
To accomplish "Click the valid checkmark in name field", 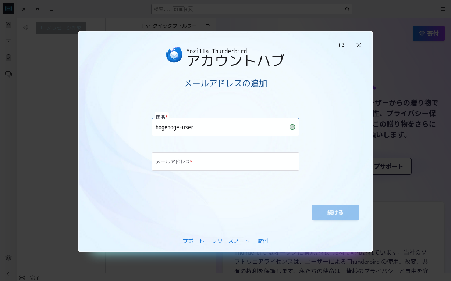I will tap(292, 127).
